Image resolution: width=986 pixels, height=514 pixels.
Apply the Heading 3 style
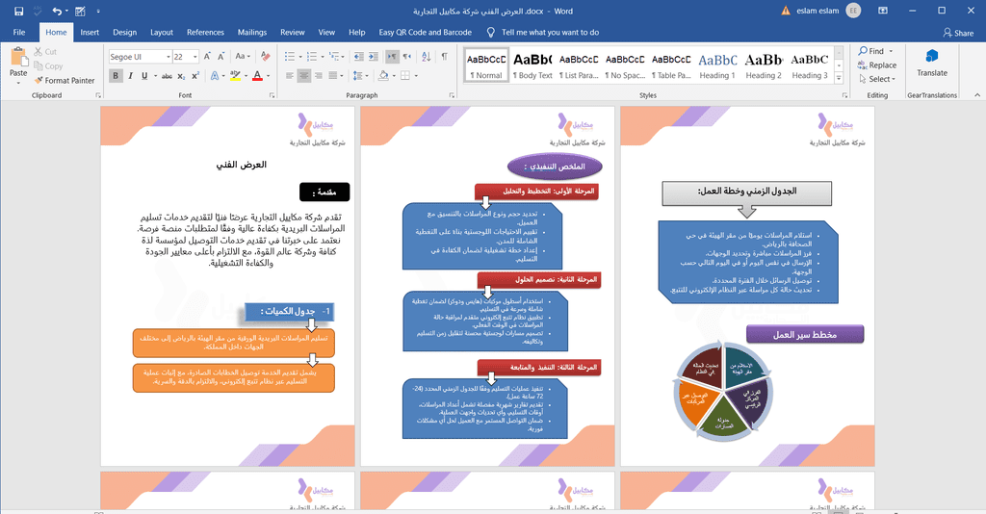809,65
